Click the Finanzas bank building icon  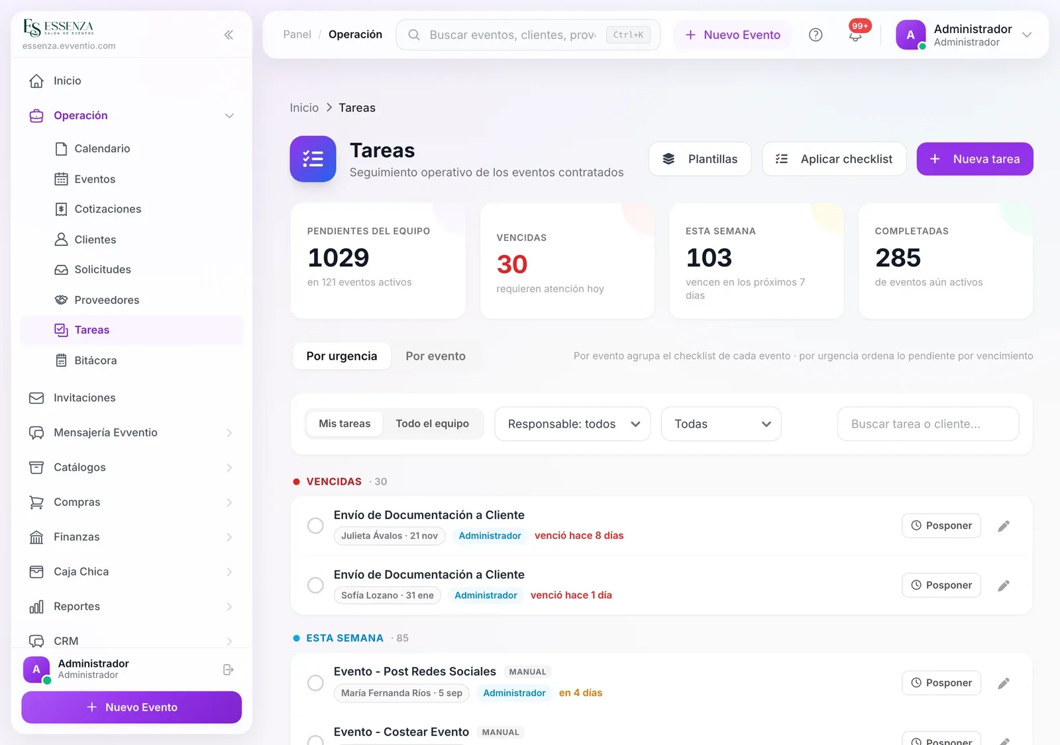36,537
